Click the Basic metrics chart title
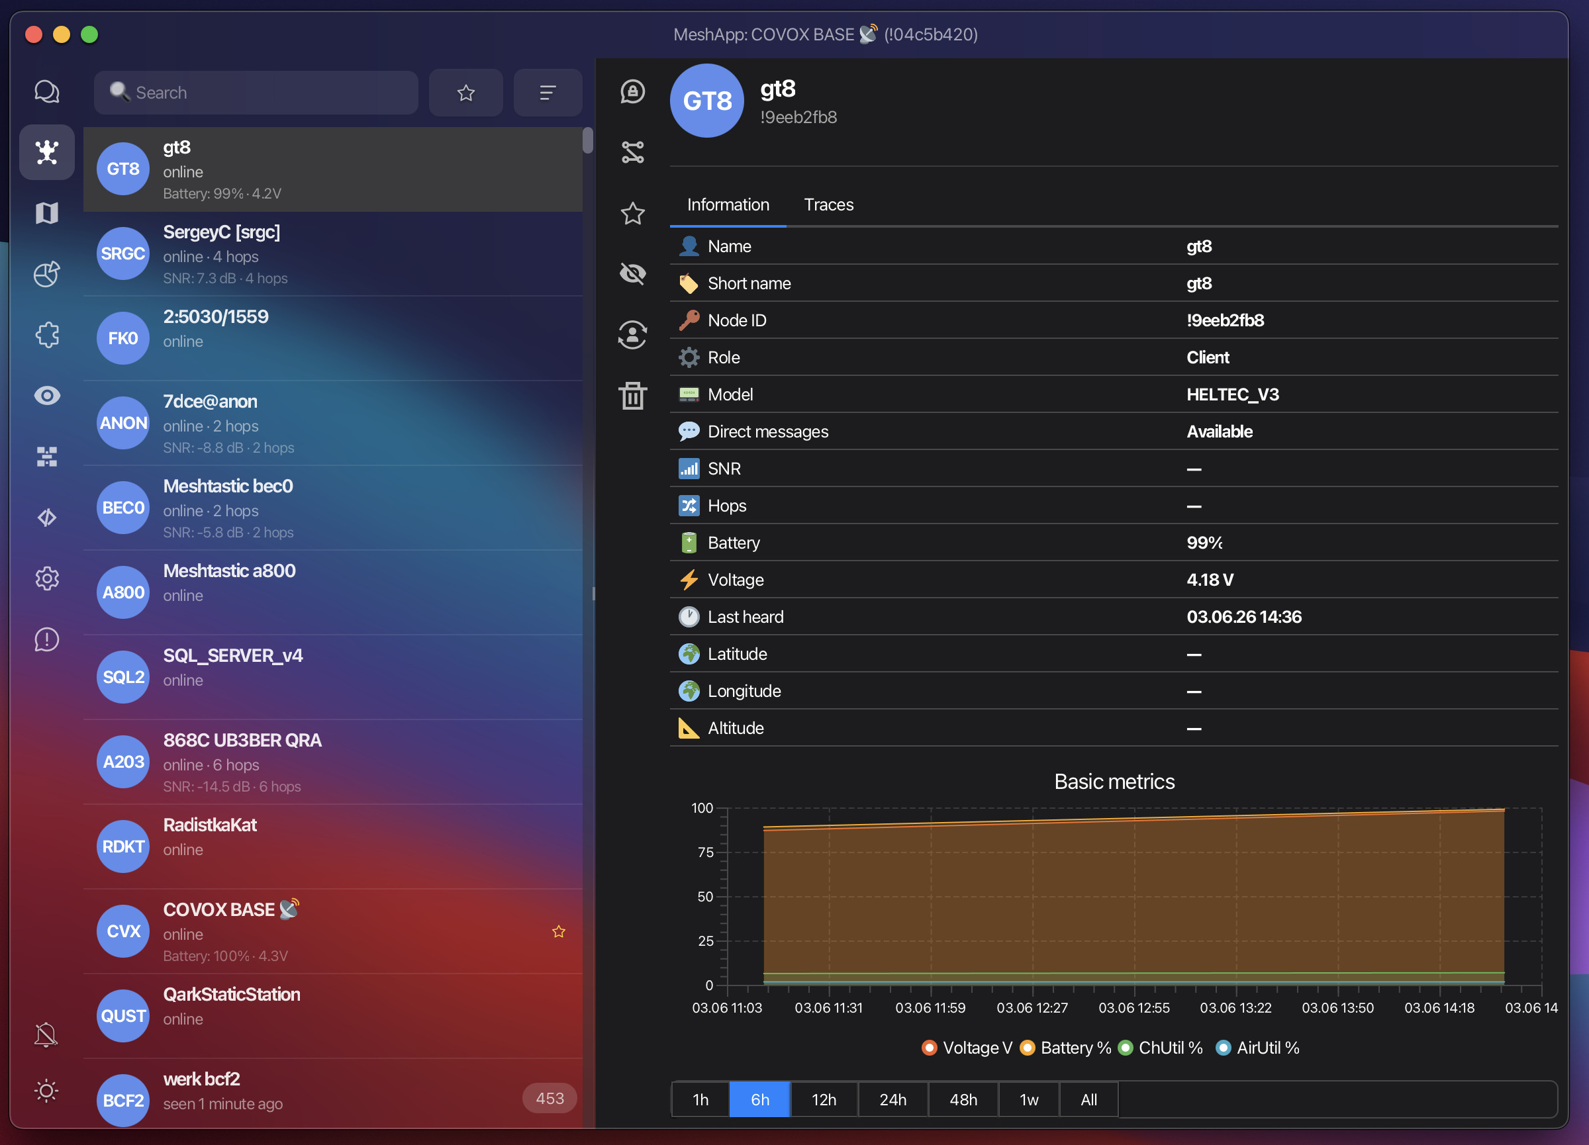The image size is (1589, 1145). (1114, 782)
